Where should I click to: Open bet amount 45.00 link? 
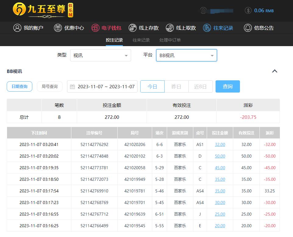[x=220, y=168]
